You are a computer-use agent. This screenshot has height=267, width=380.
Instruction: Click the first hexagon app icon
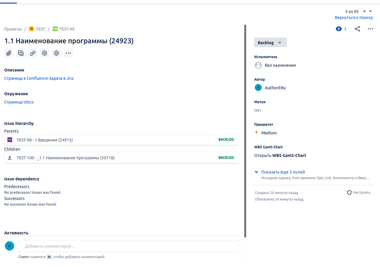point(45,53)
